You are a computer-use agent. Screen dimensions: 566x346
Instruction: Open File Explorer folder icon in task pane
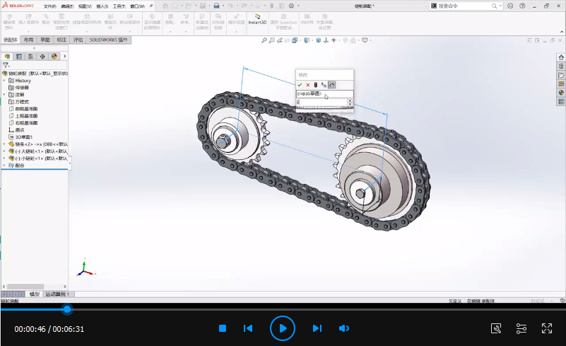coord(561,75)
